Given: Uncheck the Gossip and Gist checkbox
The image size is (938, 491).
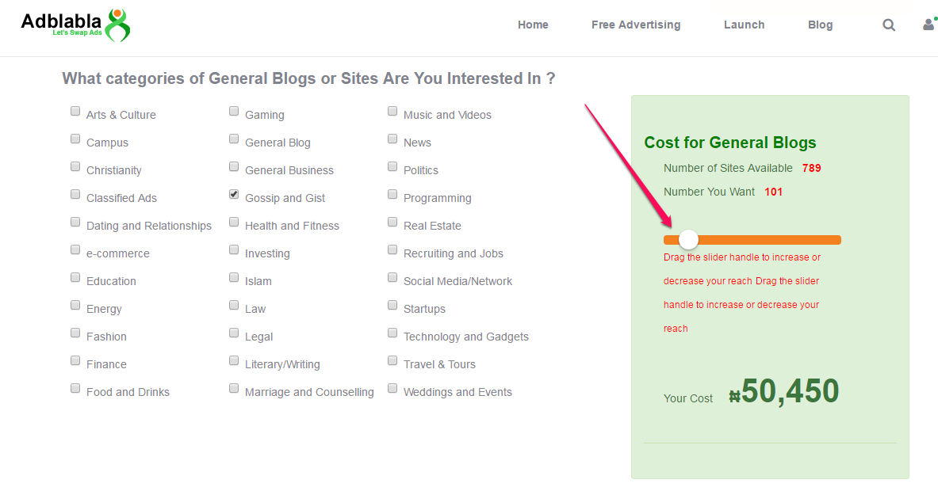Looking at the screenshot, I should 234,194.
